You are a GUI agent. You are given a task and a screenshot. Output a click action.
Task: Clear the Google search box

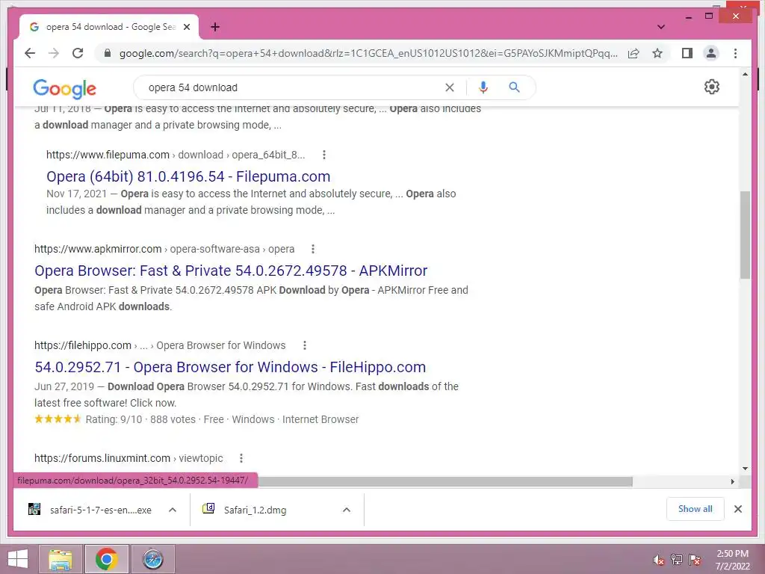(x=449, y=87)
